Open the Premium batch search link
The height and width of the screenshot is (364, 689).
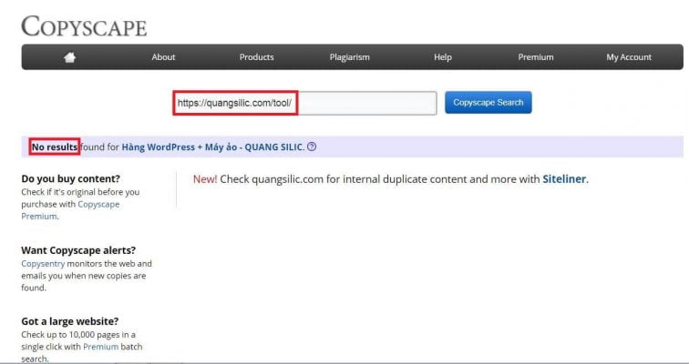[100, 347]
